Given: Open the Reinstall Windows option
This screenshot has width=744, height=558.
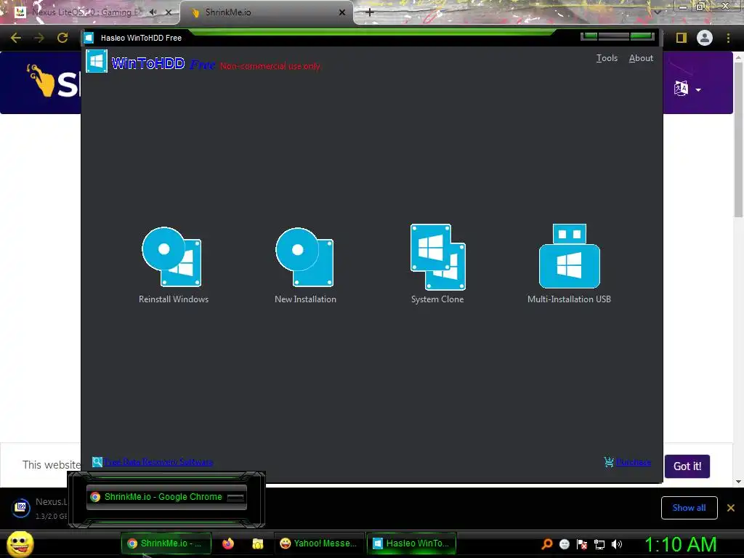Looking at the screenshot, I should (x=173, y=265).
